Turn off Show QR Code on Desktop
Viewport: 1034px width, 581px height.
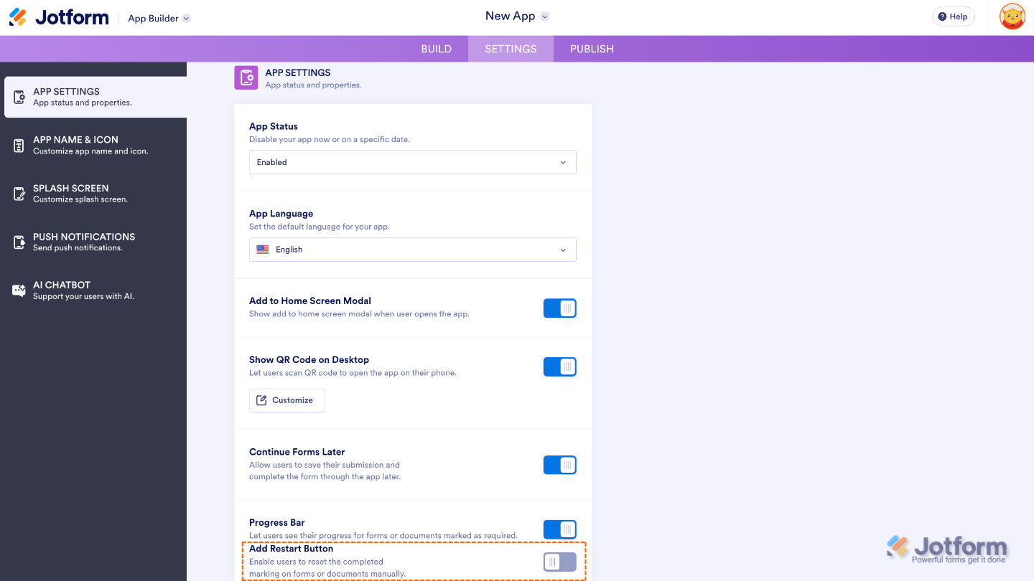[559, 367]
